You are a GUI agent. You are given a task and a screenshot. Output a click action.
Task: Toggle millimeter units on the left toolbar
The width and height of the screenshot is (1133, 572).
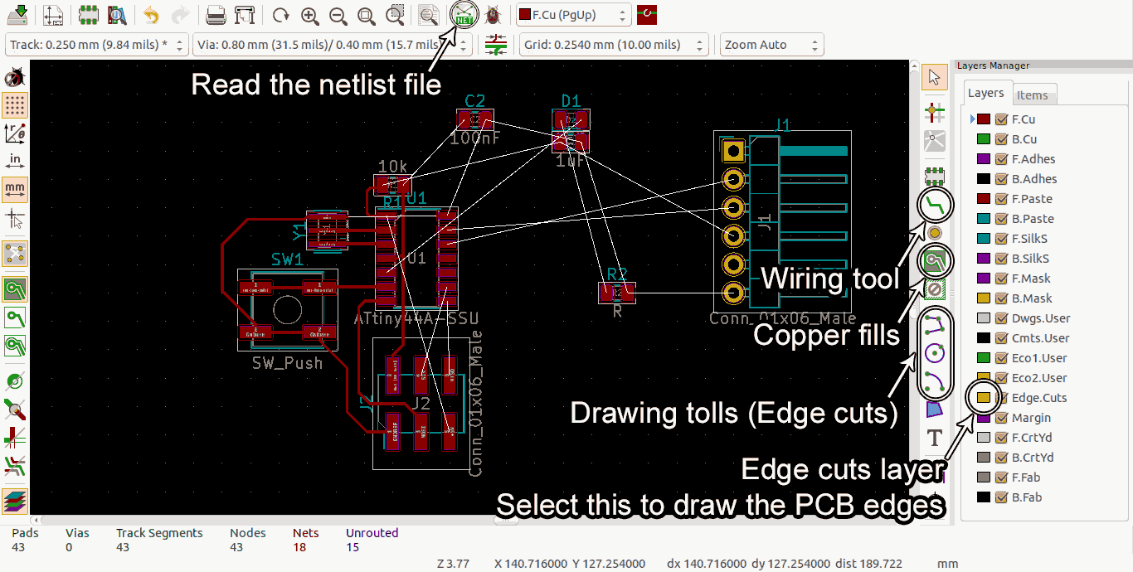tap(14, 190)
